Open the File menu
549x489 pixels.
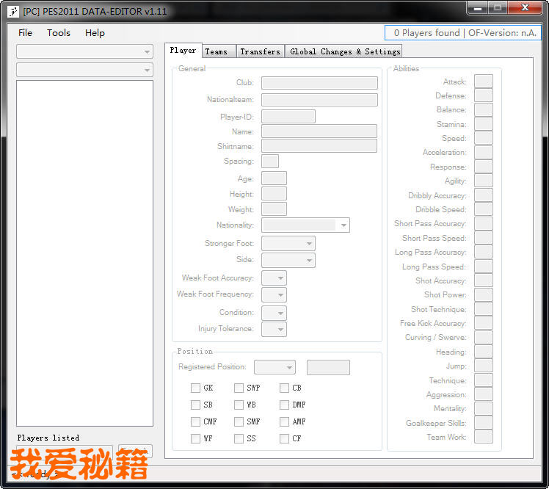tap(25, 32)
